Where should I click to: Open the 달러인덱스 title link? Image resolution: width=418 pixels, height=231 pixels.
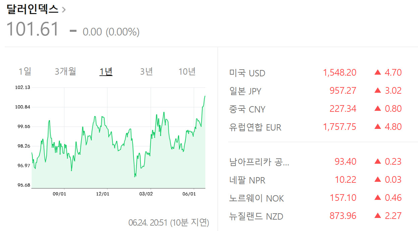click(x=33, y=9)
